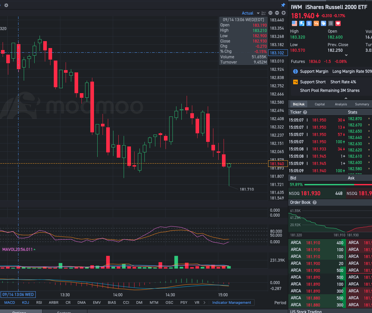Select the ARCA bid 181.900 with 20 shares
Viewport: 372px width, 313px height.
click(x=317, y=263)
